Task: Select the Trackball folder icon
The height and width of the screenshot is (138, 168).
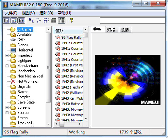Action: click(13, 123)
